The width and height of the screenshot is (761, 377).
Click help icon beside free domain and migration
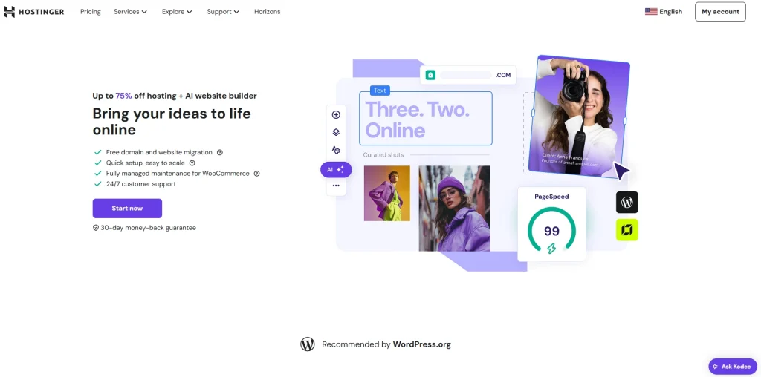[x=219, y=152]
